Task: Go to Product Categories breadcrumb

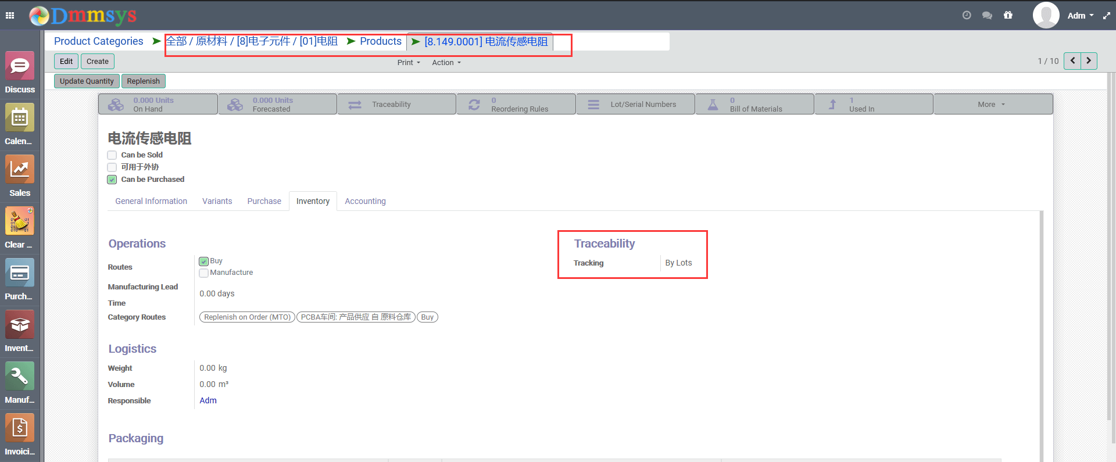Action: 99,41
